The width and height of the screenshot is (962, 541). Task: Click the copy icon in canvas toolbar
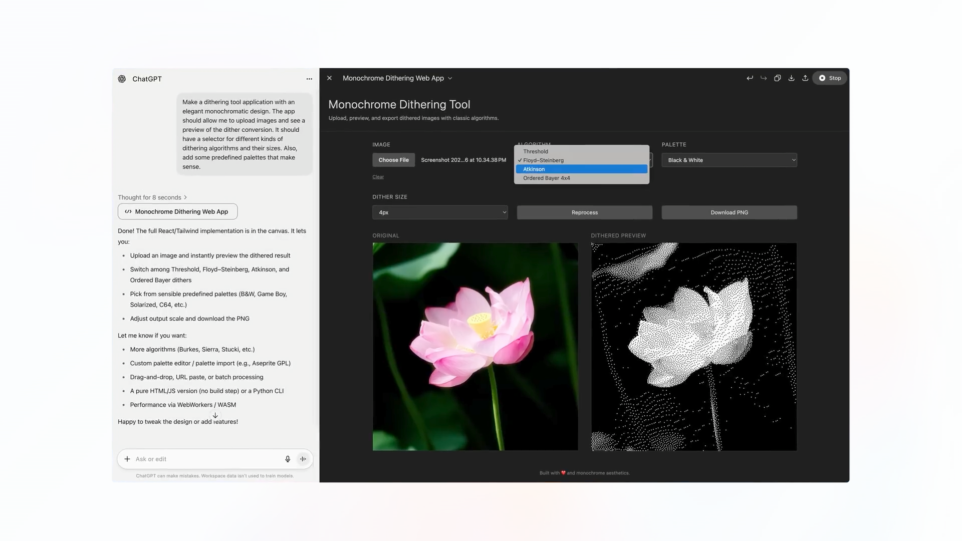[x=777, y=78]
